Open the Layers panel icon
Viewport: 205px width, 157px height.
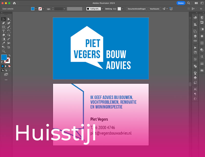click(x=195, y=36)
